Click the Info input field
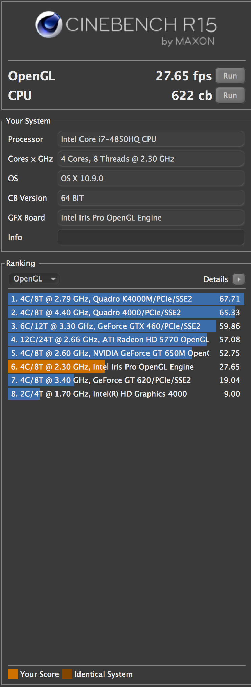Viewport: 251px width, 687px height. tap(151, 237)
